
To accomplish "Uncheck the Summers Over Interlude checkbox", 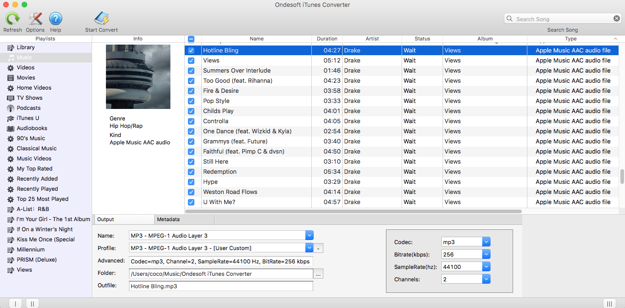I will 191,71.
